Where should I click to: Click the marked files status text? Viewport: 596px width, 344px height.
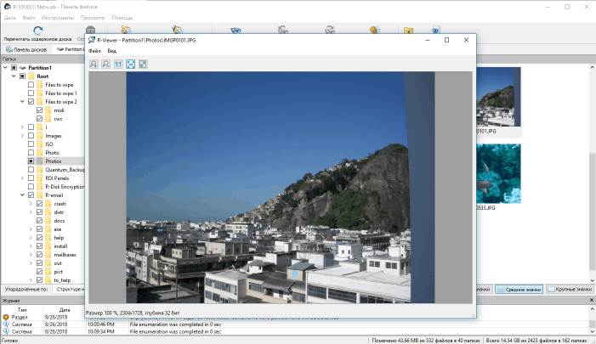point(426,341)
